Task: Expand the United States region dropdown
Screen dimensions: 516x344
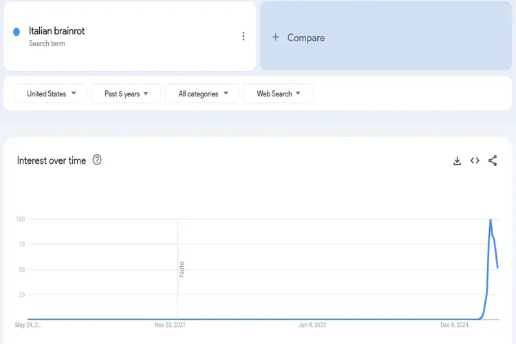Action: (52, 94)
